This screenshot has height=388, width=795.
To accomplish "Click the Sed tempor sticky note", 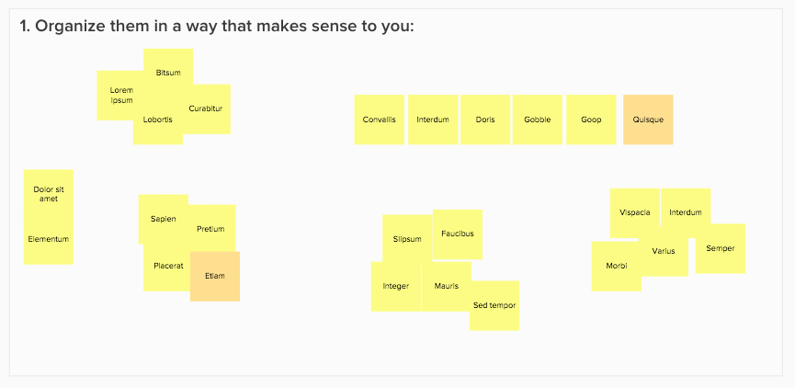I will pyautogui.click(x=494, y=306).
